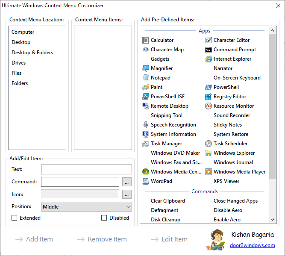Open door2windows.com link
The image size is (285, 256).
click(x=253, y=245)
